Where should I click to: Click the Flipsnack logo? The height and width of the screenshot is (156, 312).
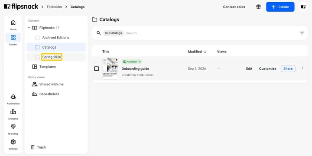tap(21, 6)
